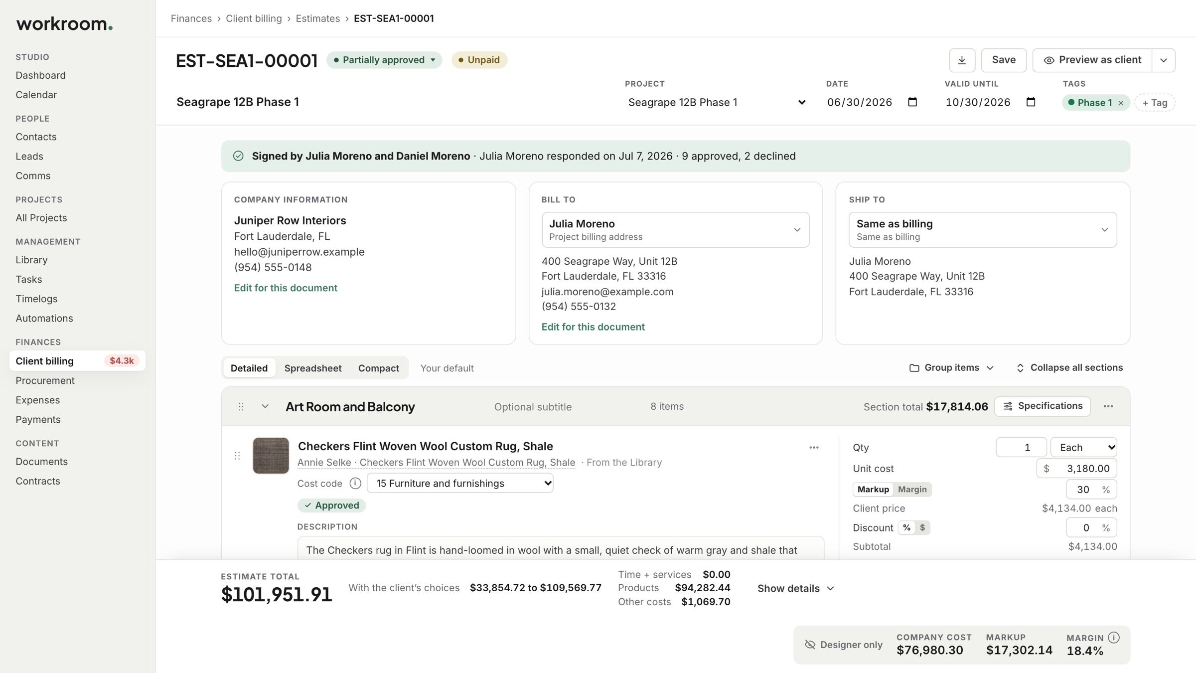Click Collapse all sections
This screenshot has width=1196, height=673.
point(1069,368)
